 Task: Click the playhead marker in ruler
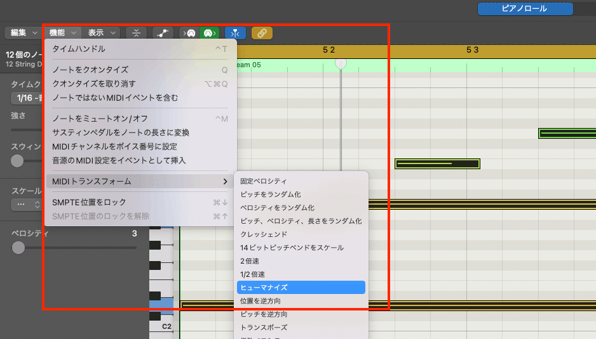341,64
